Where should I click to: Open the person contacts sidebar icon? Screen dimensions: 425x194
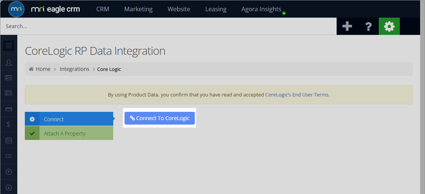click(x=9, y=63)
